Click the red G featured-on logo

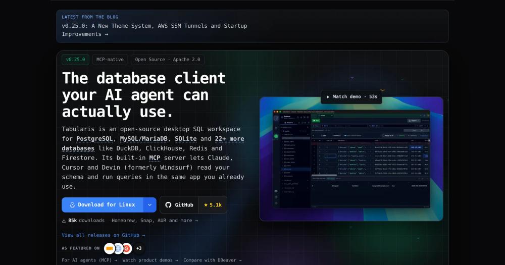[x=127, y=248]
